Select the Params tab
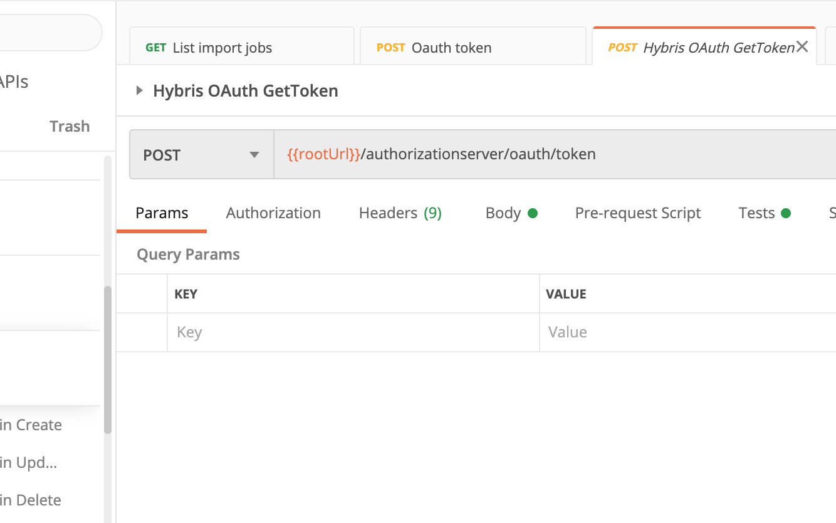836x523 pixels. point(162,213)
